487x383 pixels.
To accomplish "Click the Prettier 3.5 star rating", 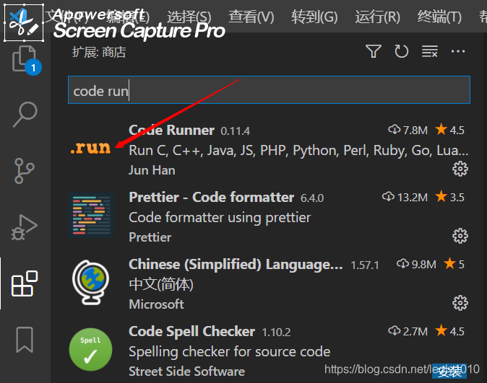I will [x=449, y=197].
